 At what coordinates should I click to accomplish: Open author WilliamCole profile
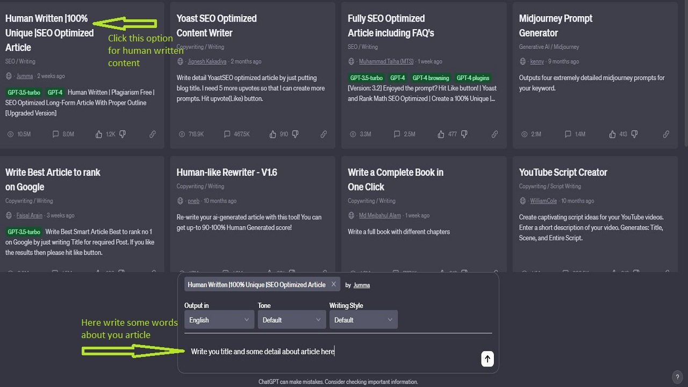[x=543, y=201]
